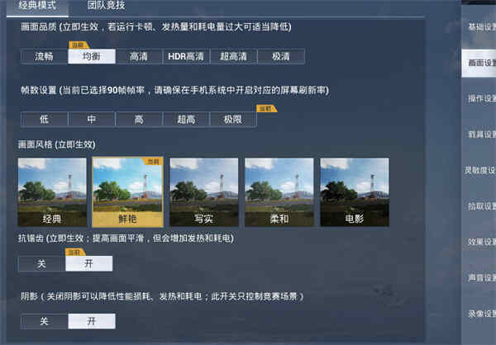The image size is (496, 345).
Task: Open 灵敏度设置 in the sidebar
Action: click(479, 171)
